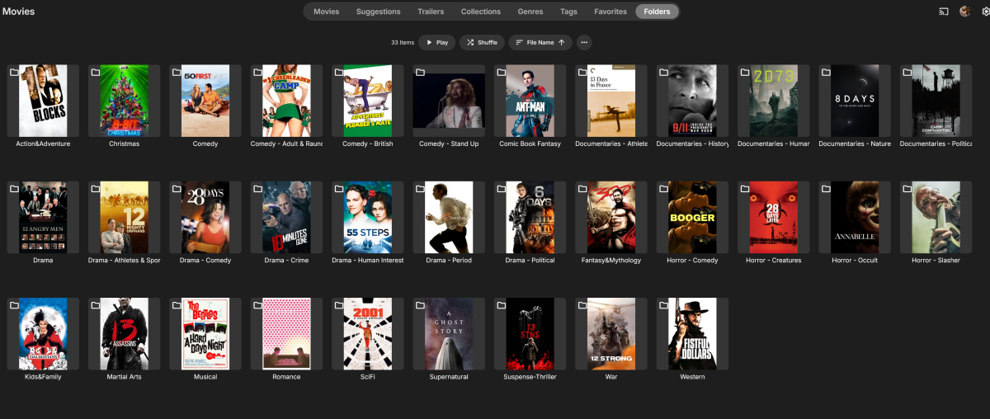Click the Cast to device icon
Image resolution: width=990 pixels, height=419 pixels.
[x=944, y=12]
